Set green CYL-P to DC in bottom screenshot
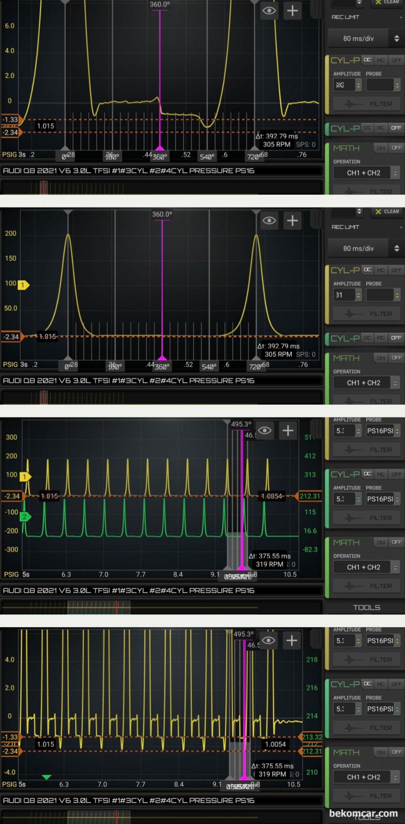405x824 pixels. point(368,684)
